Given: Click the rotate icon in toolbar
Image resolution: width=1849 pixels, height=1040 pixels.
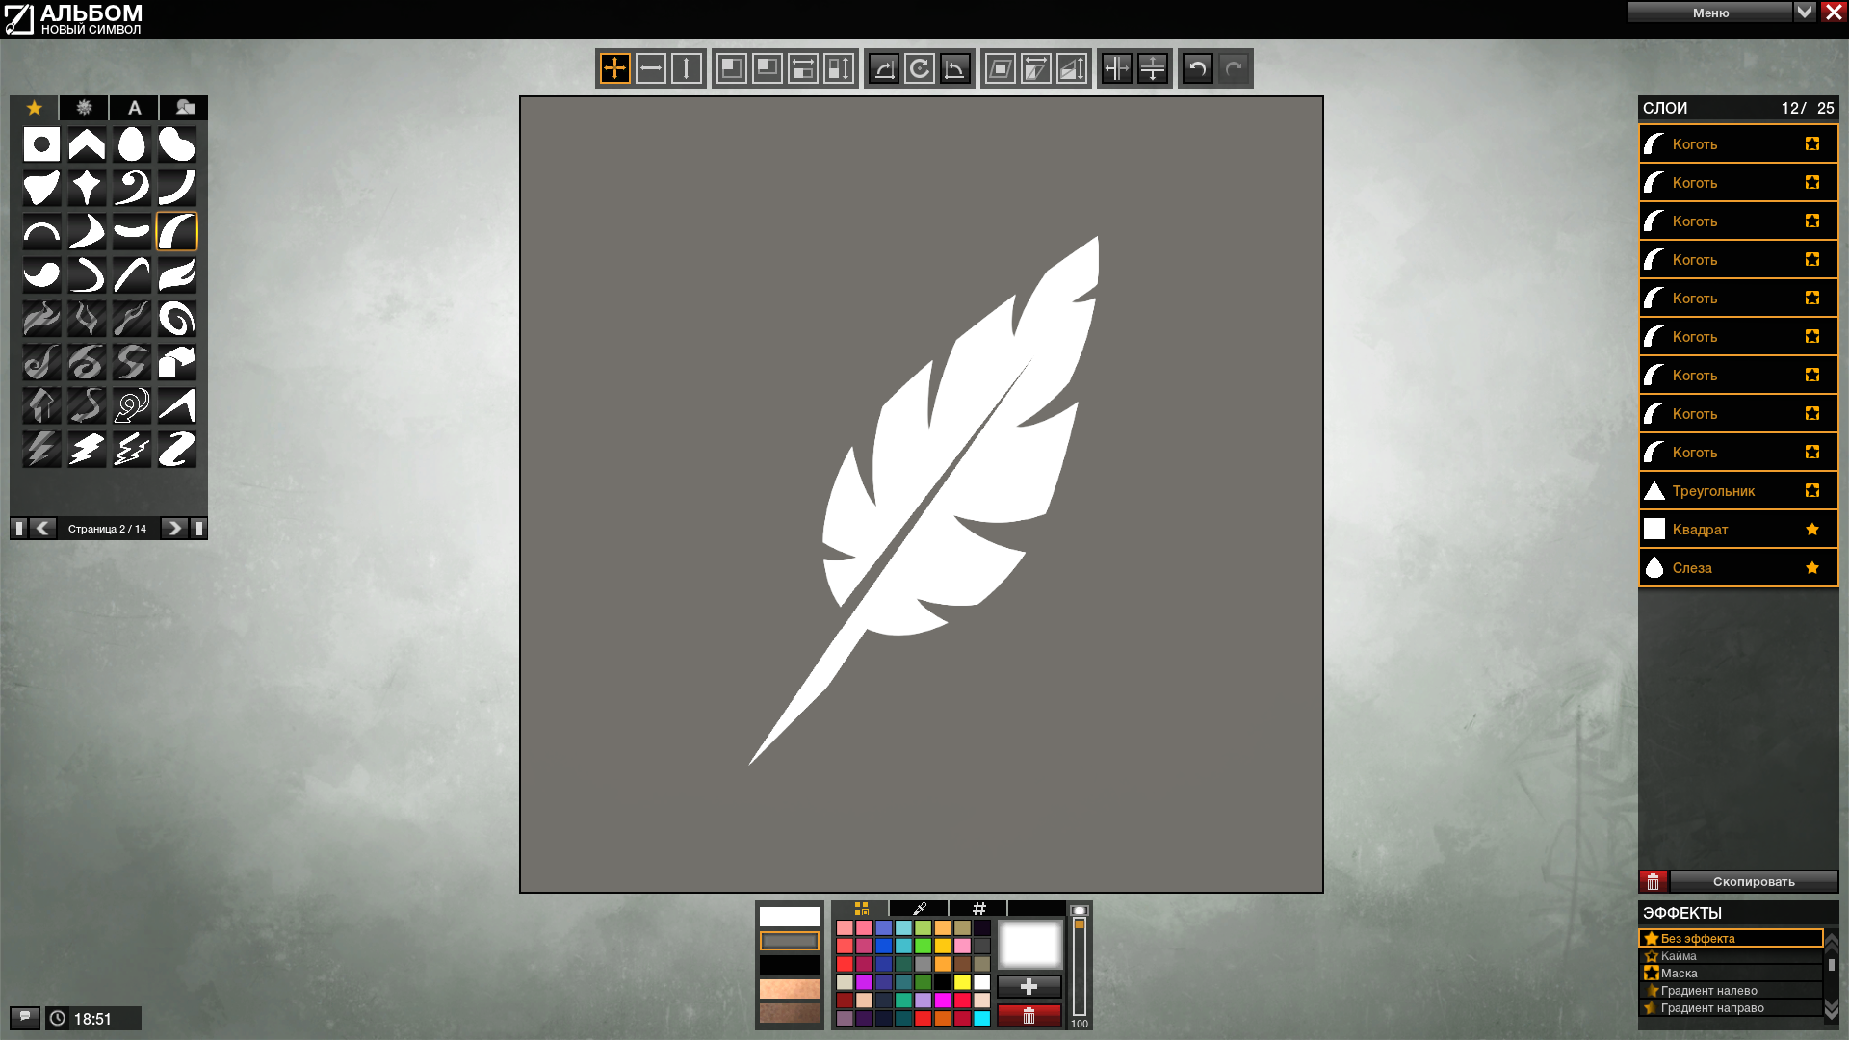Looking at the screenshot, I should [920, 68].
